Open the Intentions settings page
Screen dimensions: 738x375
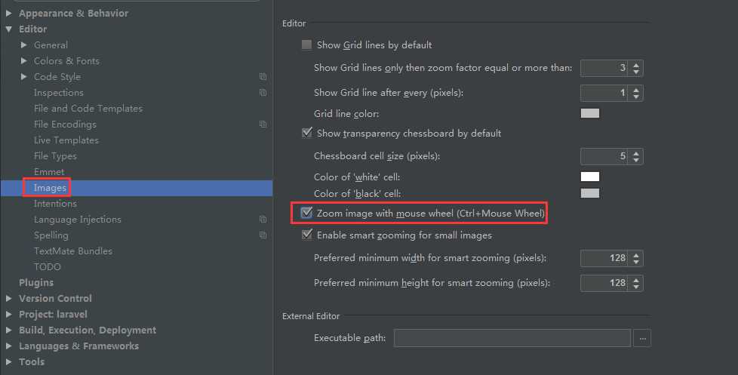tap(55, 204)
